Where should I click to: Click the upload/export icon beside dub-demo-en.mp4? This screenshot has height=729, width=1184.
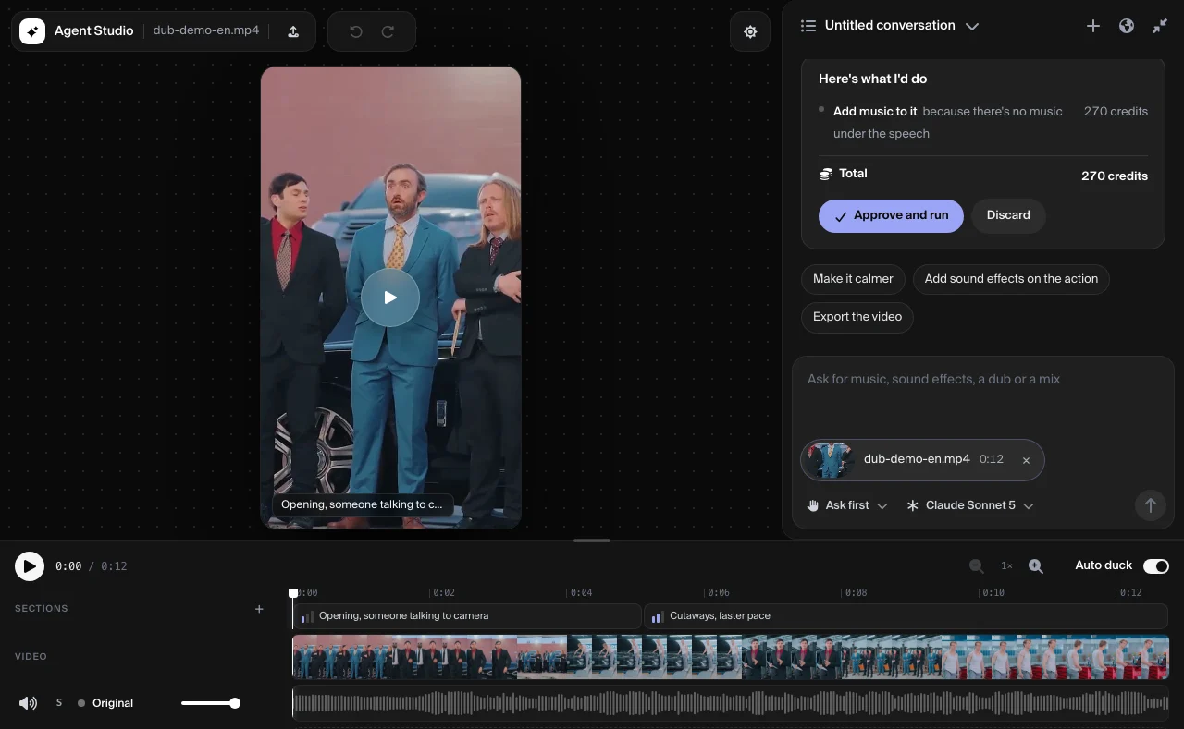pyautogui.click(x=293, y=31)
